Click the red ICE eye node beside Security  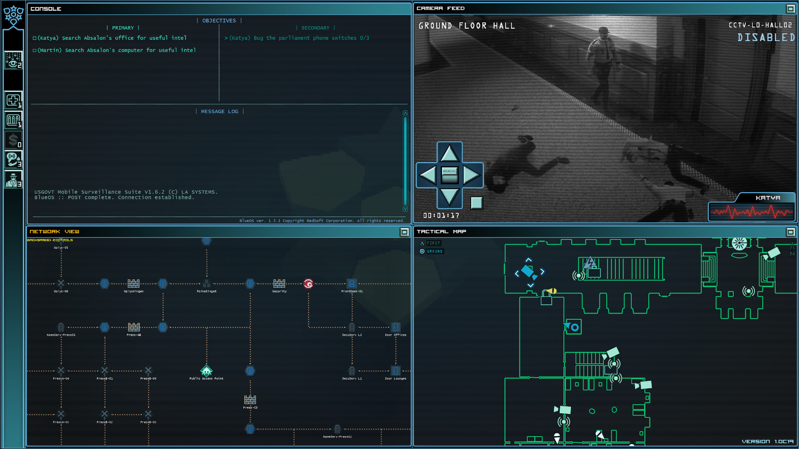[308, 284]
